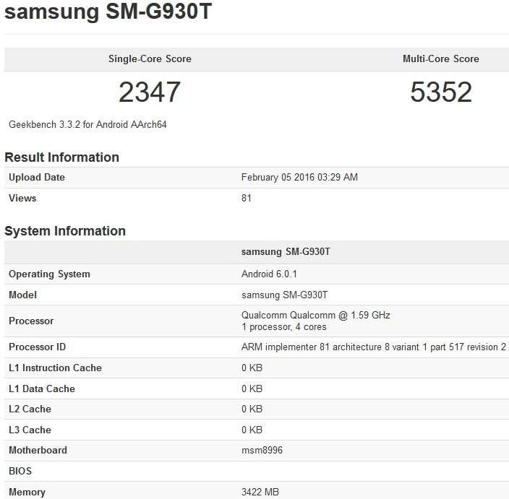Select the 'Views' row label

[x=22, y=198]
